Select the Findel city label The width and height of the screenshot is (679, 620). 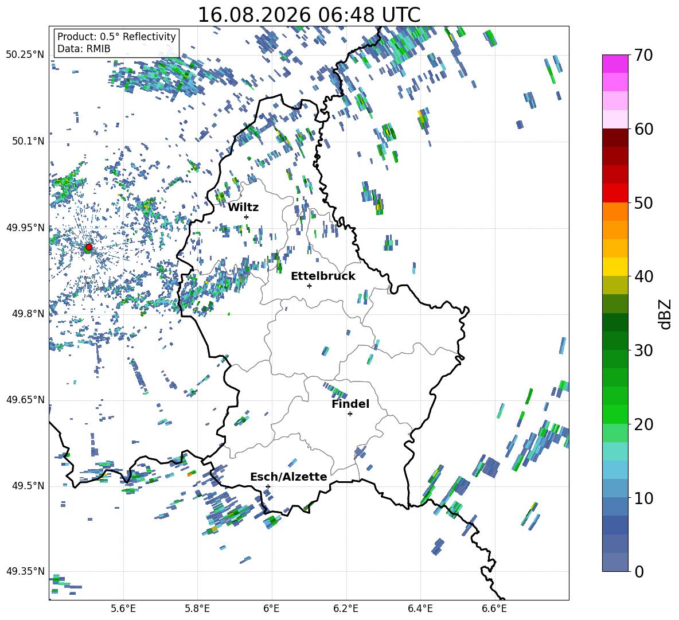tap(350, 404)
